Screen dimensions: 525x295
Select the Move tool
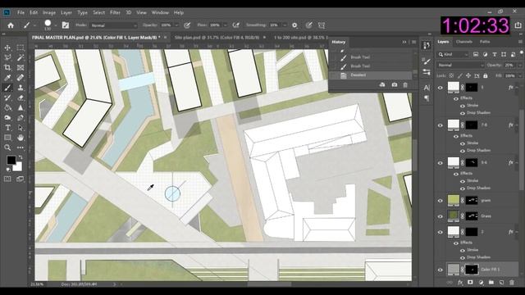click(7, 48)
